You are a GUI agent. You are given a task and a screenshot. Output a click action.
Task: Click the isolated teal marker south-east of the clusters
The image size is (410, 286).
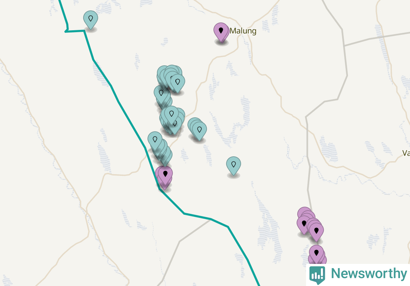point(233,166)
